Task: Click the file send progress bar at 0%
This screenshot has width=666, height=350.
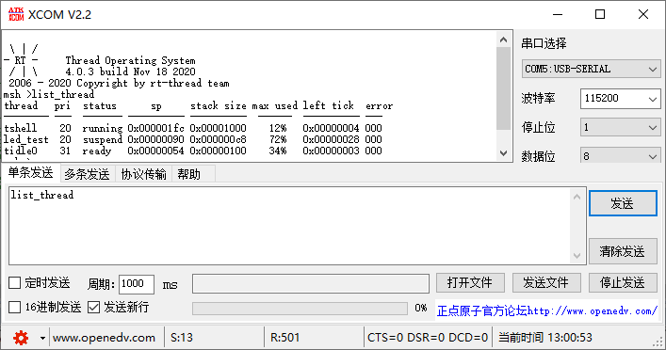Action: [x=300, y=309]
